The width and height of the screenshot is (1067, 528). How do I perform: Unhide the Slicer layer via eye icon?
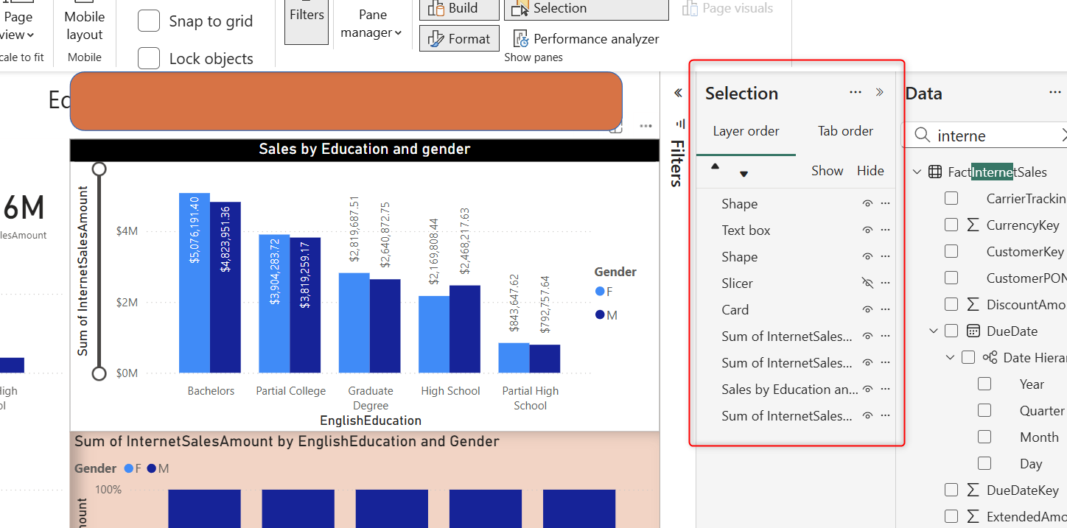coord(867,284)
